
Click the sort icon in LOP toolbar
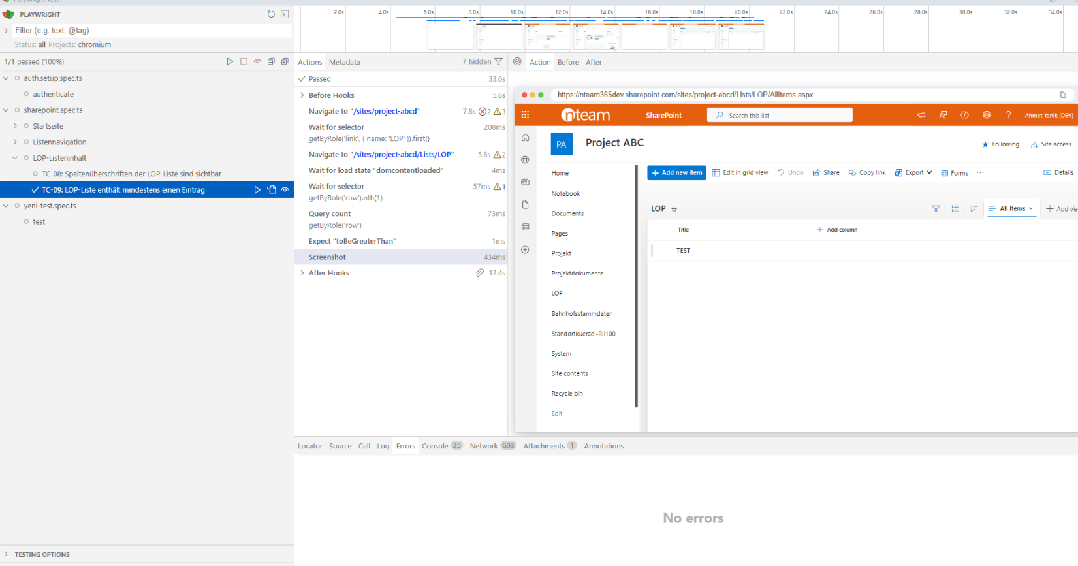974,209
